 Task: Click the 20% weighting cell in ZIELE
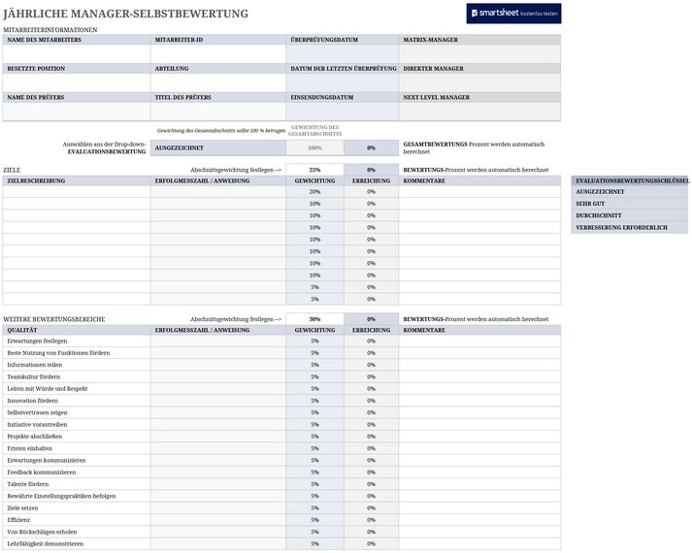[314, 192]
